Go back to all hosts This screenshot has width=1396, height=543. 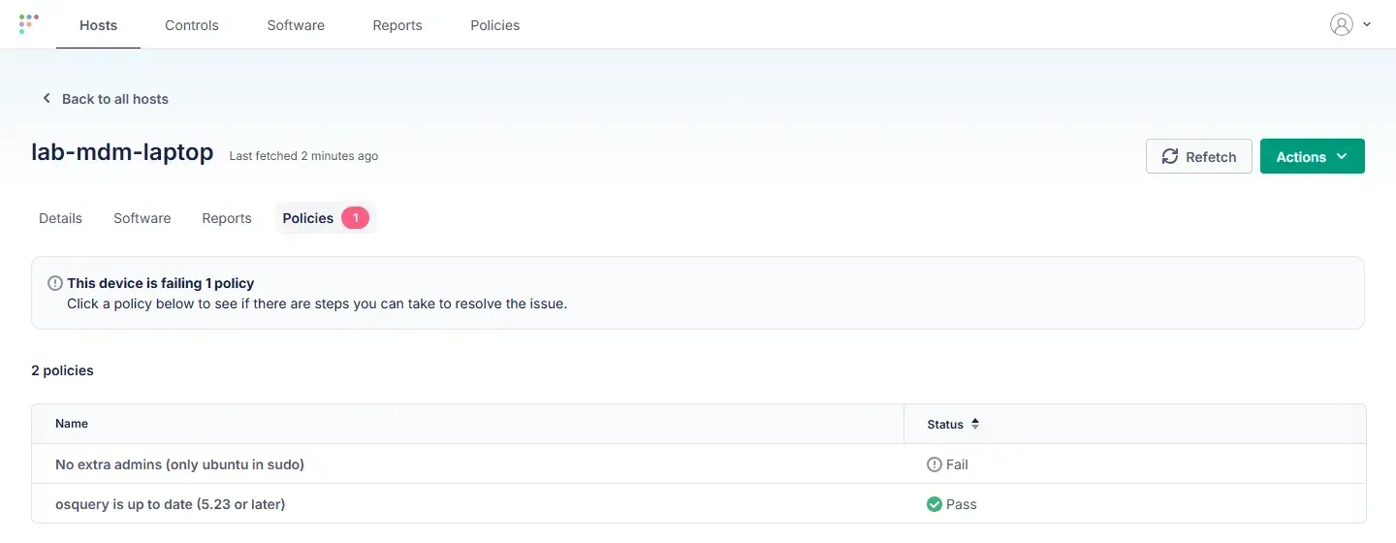105,99
